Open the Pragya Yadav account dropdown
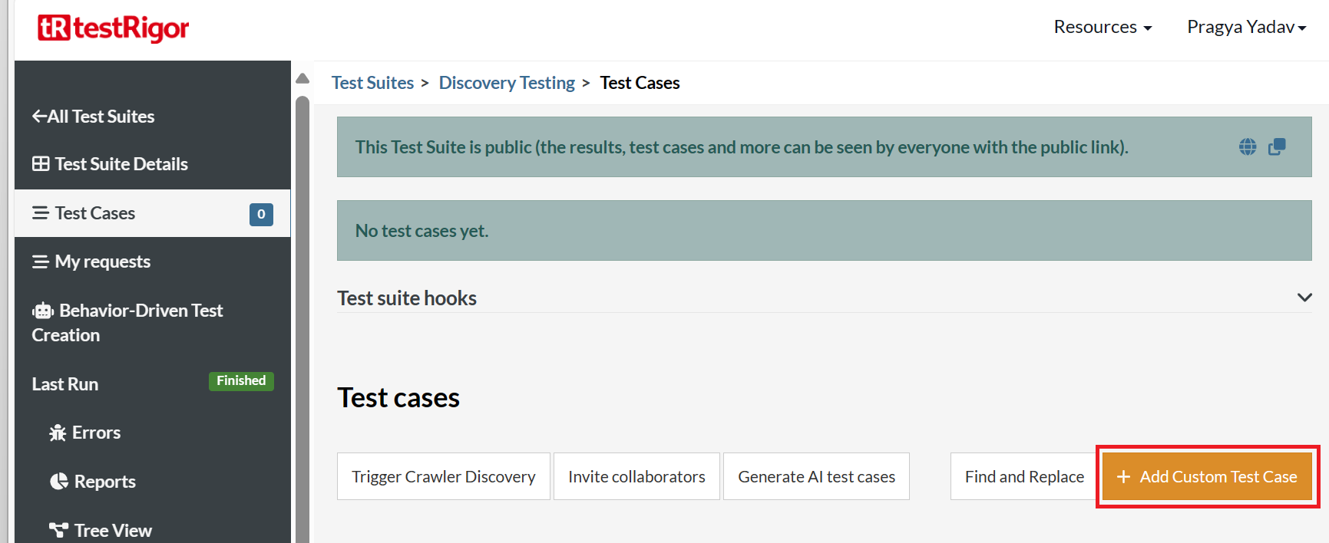This screenshot has width=1329, height=543. (1245, 27)
